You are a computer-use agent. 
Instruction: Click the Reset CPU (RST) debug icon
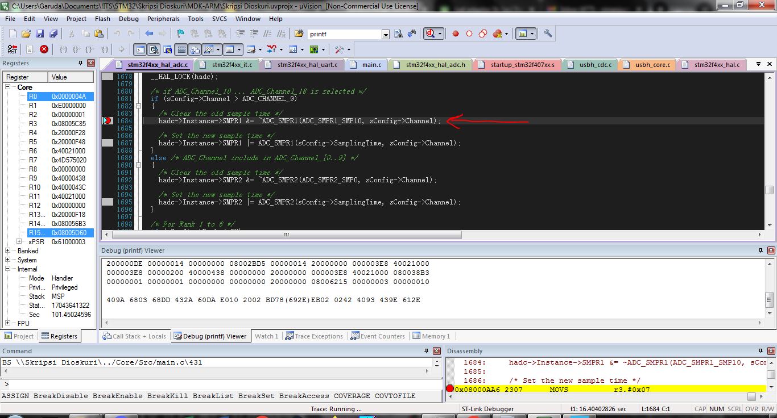pos(11,49)
